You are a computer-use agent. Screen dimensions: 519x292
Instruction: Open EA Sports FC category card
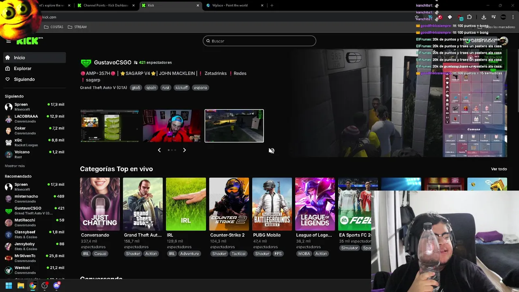coord(355,204)
